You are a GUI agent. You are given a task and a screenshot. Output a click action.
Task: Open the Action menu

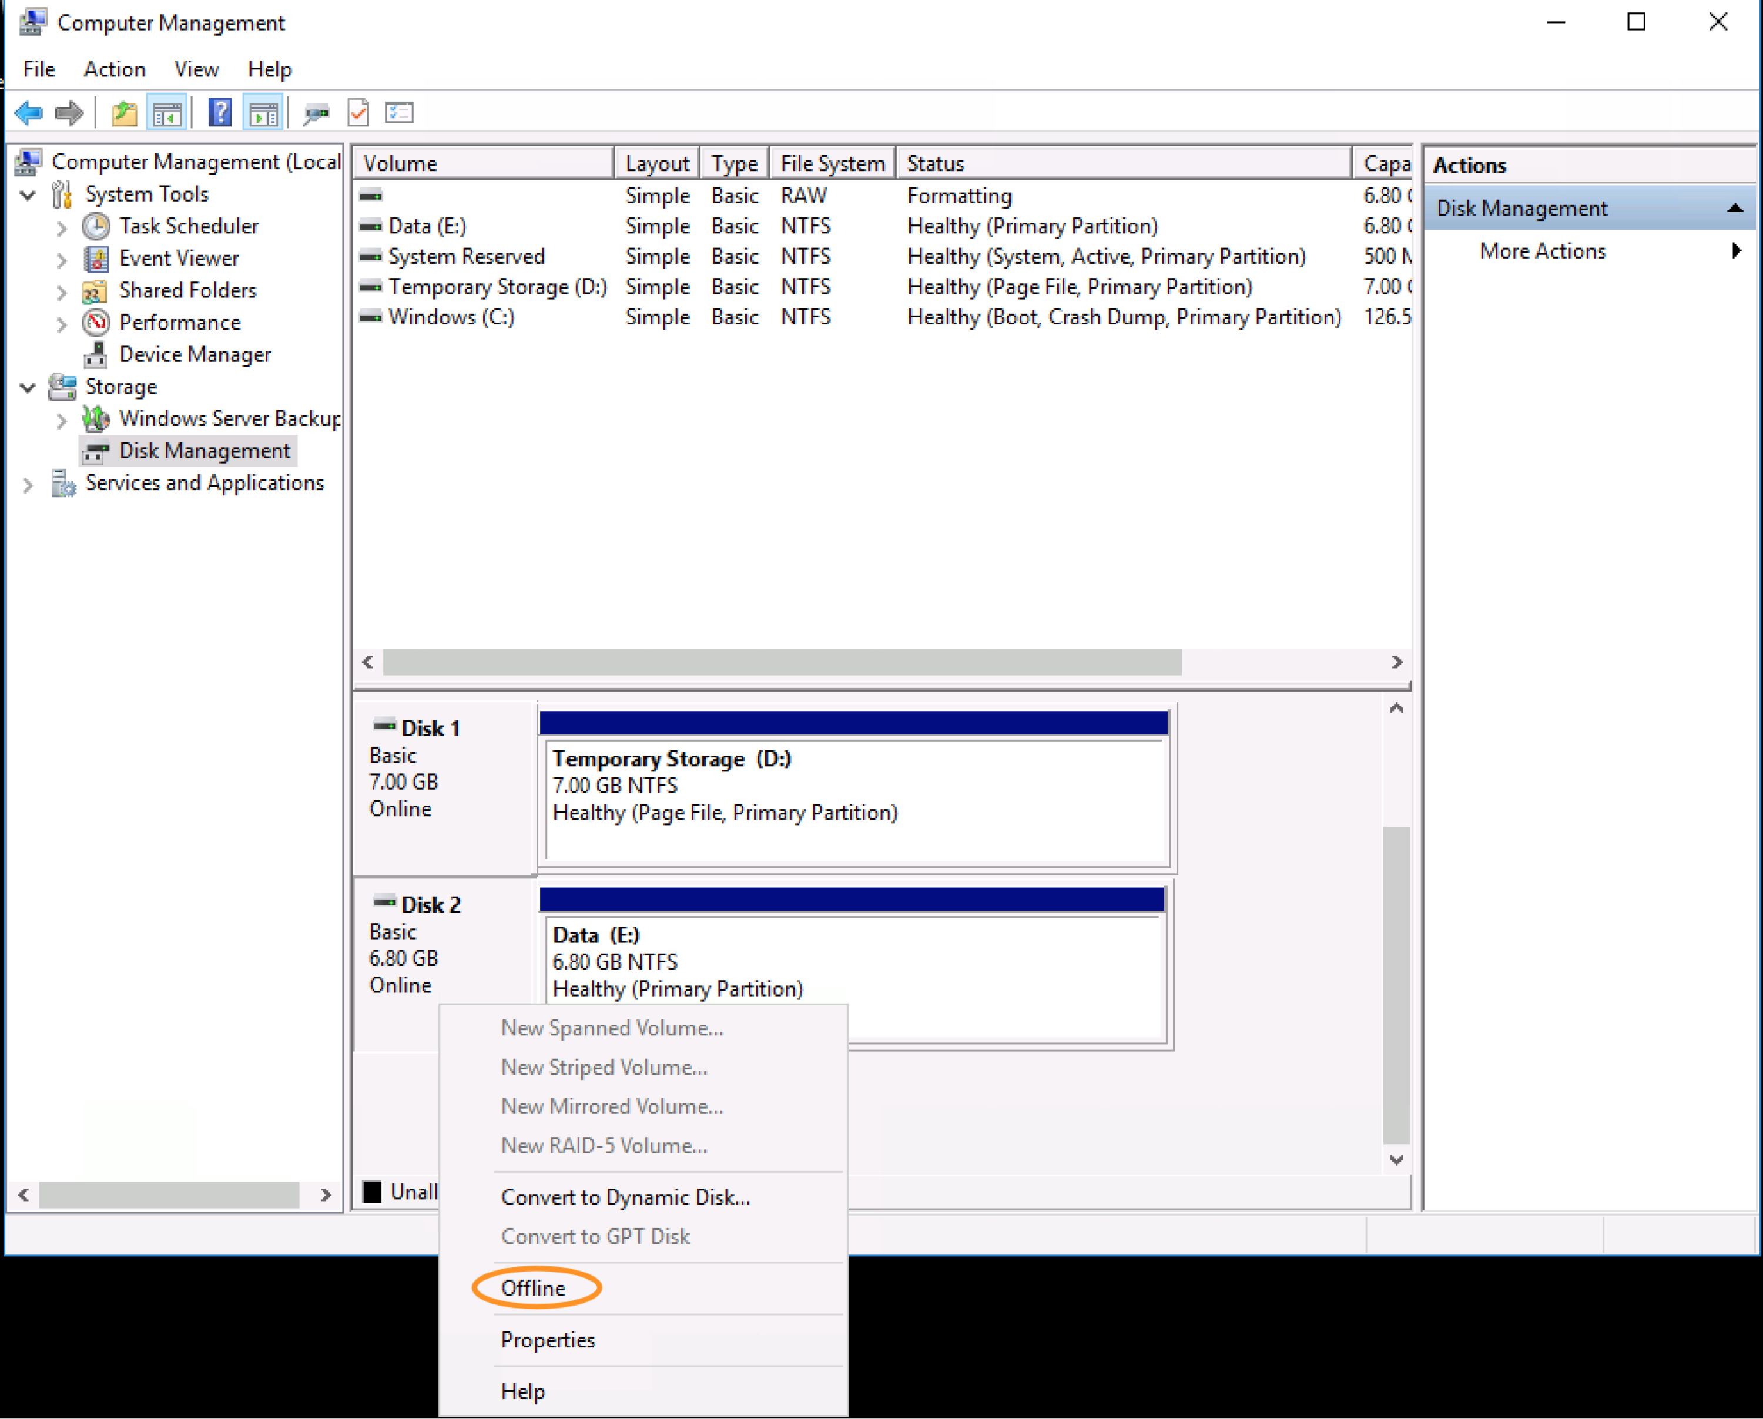(x=115, y=69)
